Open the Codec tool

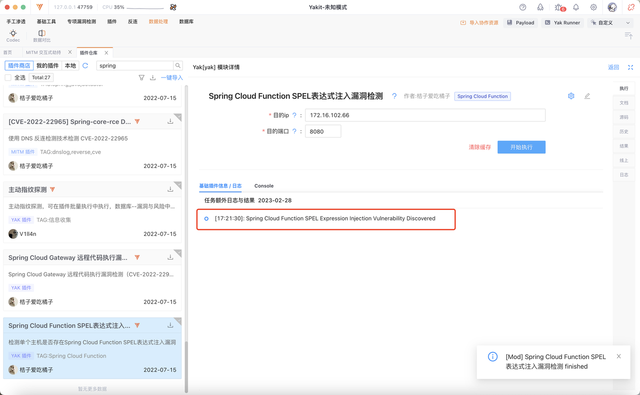13,35
